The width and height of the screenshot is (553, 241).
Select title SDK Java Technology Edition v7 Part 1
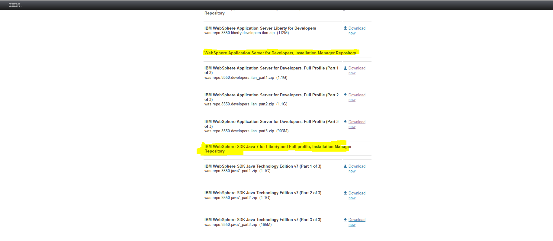pyautogui.click(x=263, y=166)
